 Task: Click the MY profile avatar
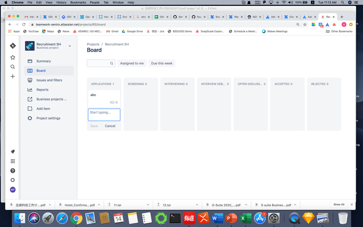click(x=12, y=190)
